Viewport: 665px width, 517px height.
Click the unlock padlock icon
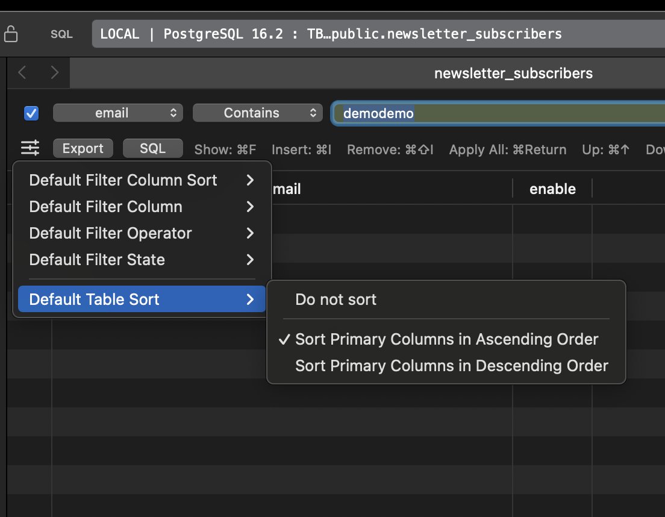pyautogui.click(x=11, y=34)
